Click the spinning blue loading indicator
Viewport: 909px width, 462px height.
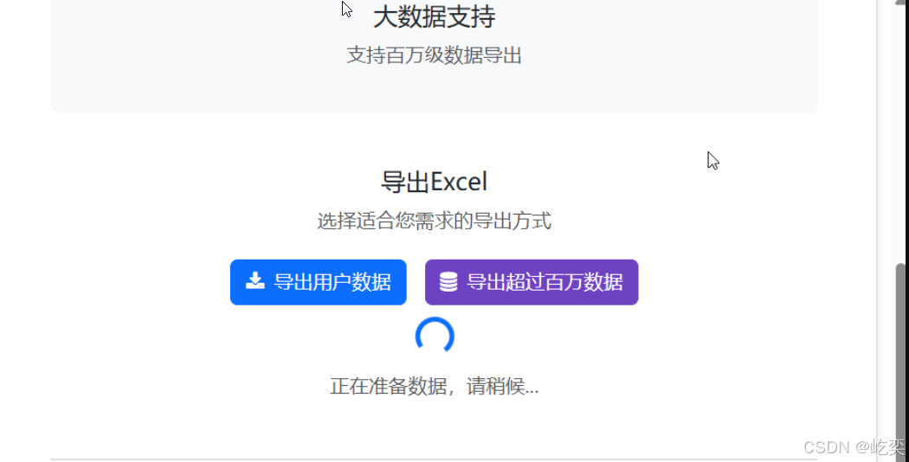click(435, 336)
